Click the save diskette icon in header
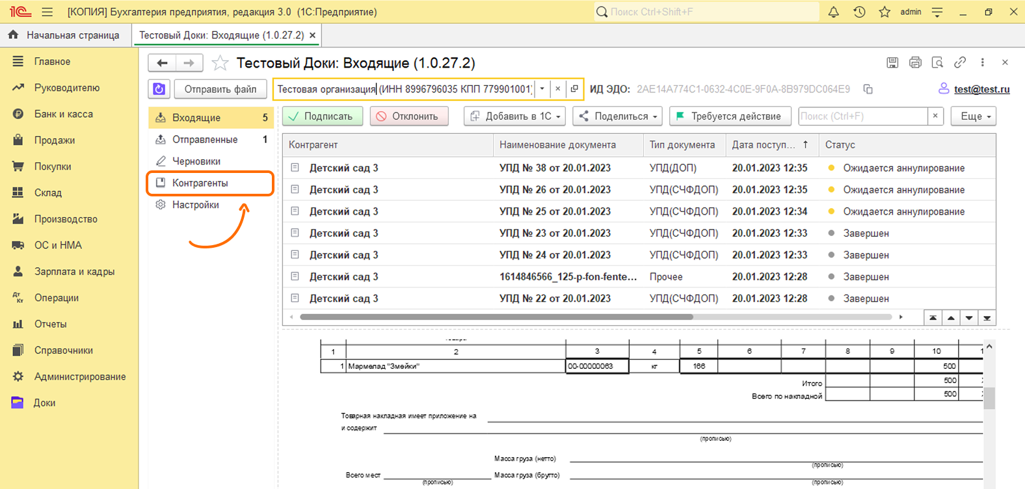1025x489 pixels. point(892,62)
